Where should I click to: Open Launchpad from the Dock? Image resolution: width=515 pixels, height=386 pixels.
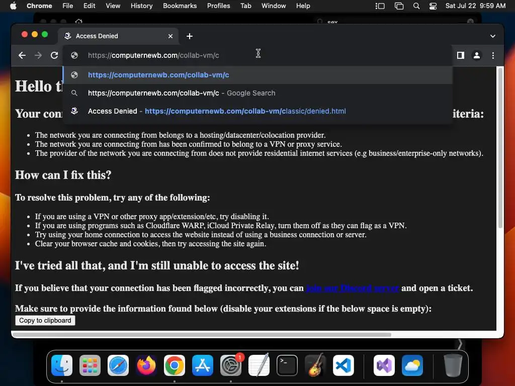click(x=90, y=365)
